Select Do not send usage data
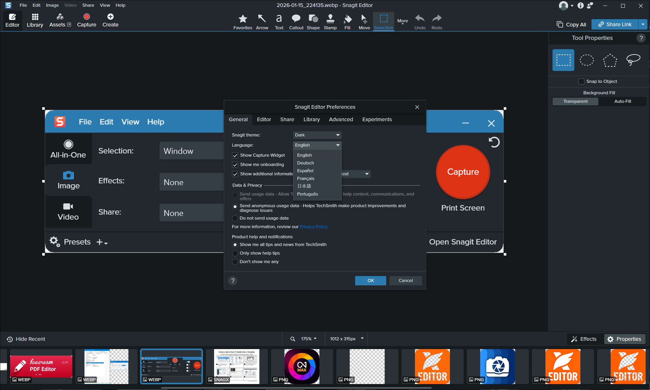 (x=235, y=218)
